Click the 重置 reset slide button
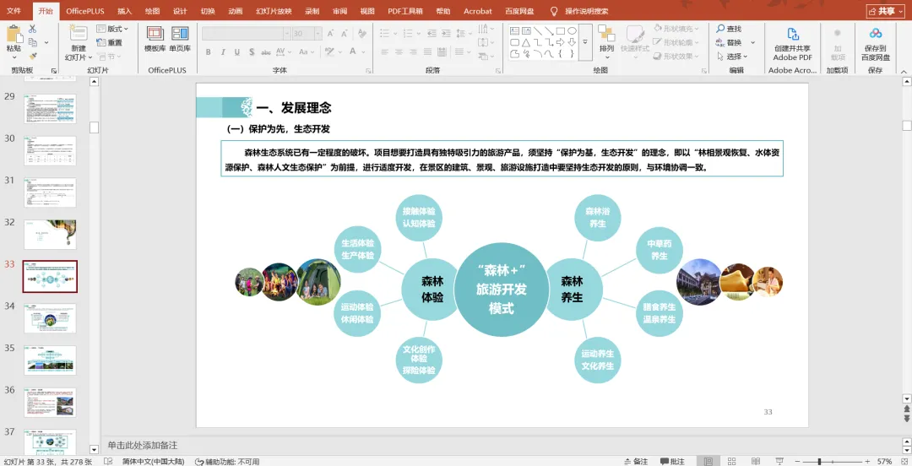Screen dimensions: 912x466 (x=109, y=42)
